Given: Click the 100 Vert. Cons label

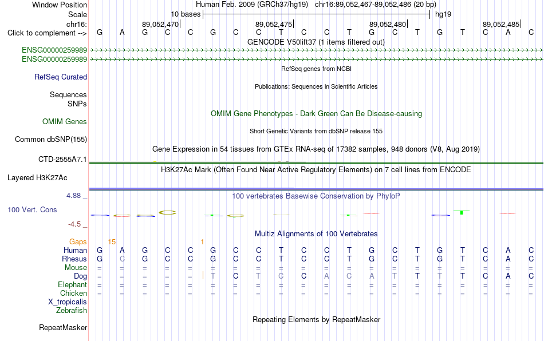Looking at the screenshot, I should [x=32, y=209].
